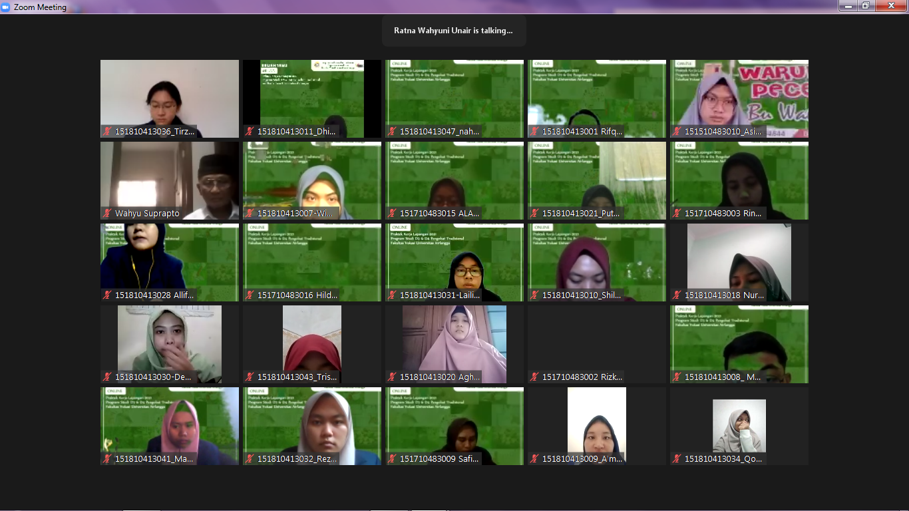Viewport: 909px width, 511px height.
Task: Select the Wahyu Suprapto video tile
Action: click(170, 178)
